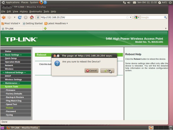The width and height of the screenshot is (173, 130).
Task: Click the Firefox back arrow button
Action: click(x=4, y=17)
